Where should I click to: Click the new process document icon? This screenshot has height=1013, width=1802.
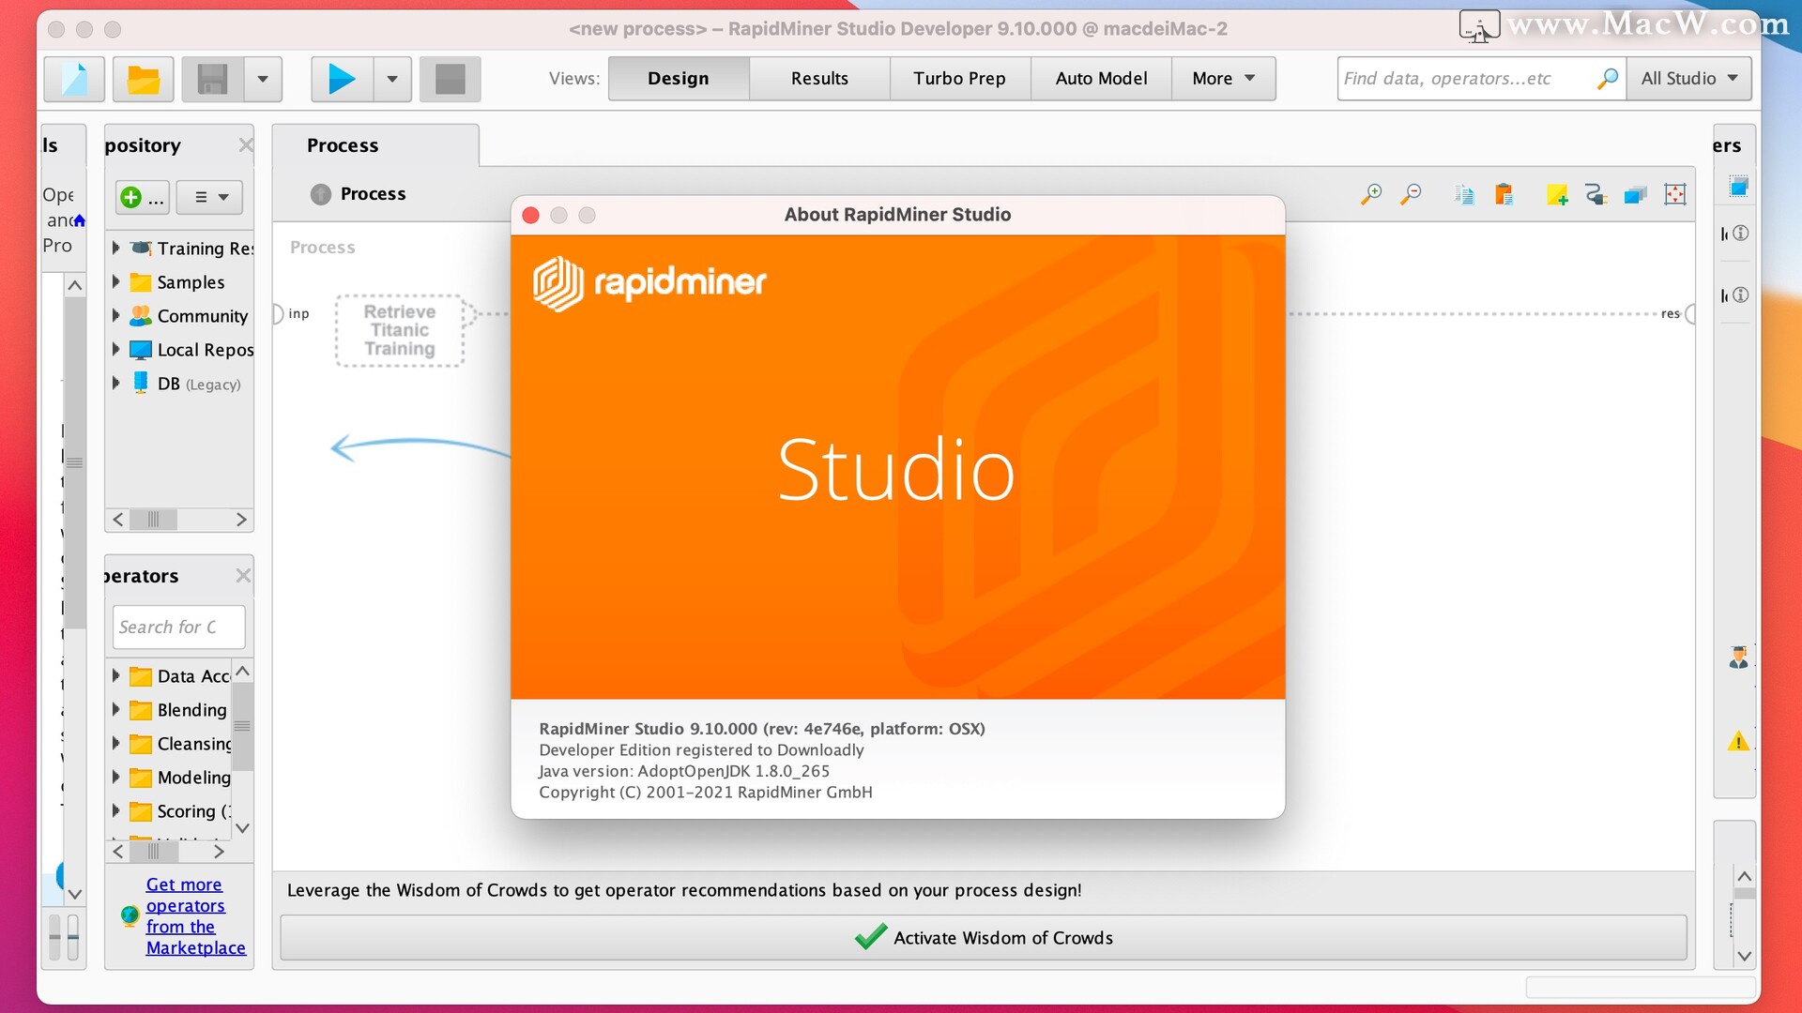pos(74,79)
